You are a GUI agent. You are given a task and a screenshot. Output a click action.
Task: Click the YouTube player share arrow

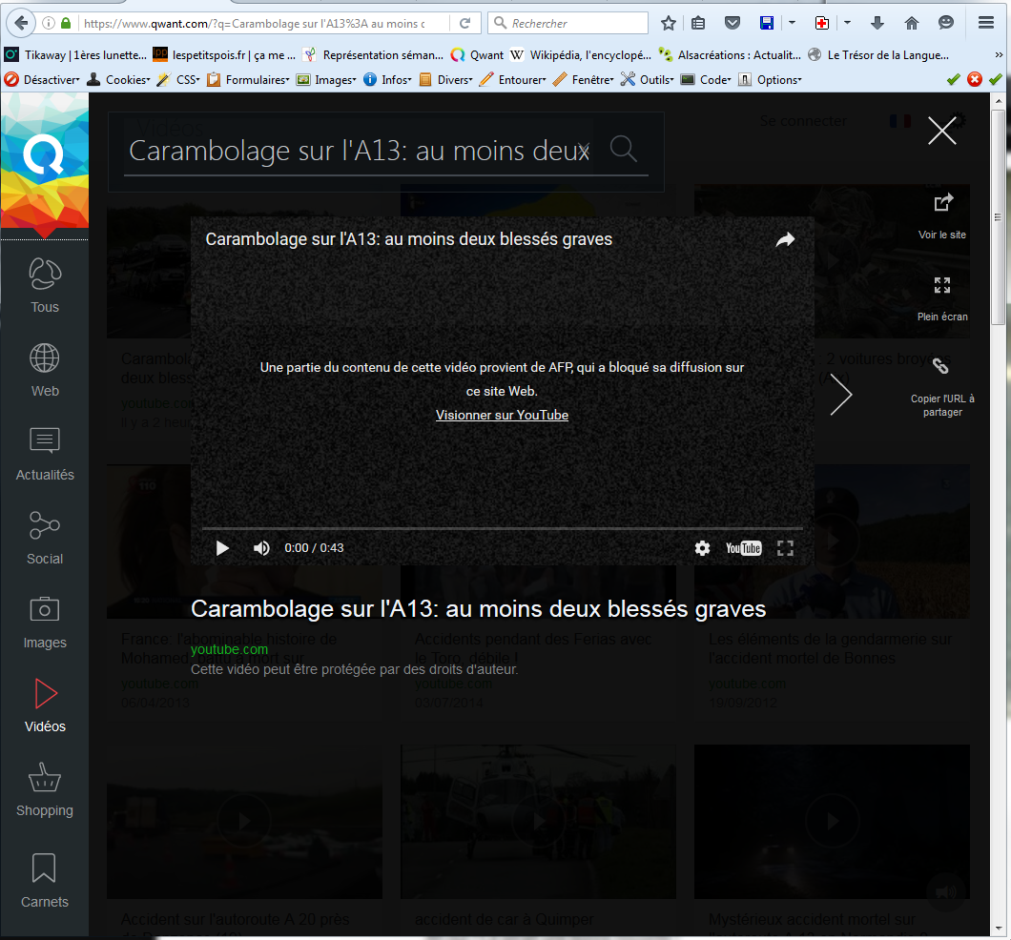click(x=785, y=239)
